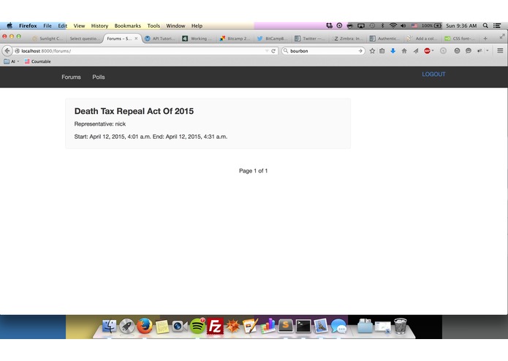Open the Window menu
Screen dimensions: 508x361
(x=175, y=26)
